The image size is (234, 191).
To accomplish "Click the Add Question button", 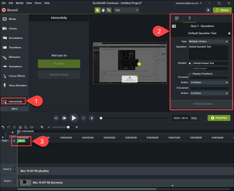I will point(201,103).
